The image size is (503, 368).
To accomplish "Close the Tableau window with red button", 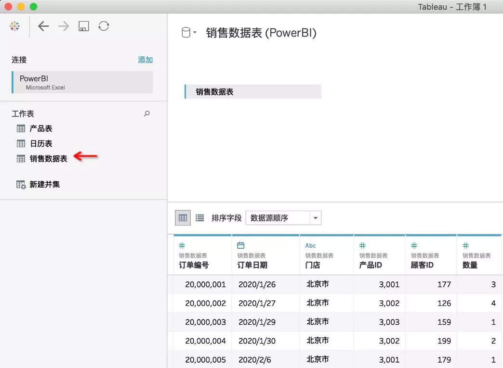I will click(x=8, y=6).
